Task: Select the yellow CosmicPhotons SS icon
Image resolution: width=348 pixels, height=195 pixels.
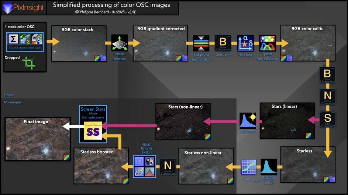Action: [x=93, y=132]
